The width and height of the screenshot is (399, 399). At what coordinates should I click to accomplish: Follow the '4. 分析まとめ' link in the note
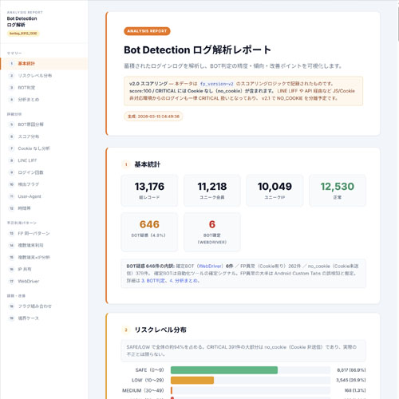tap(184, 280)
